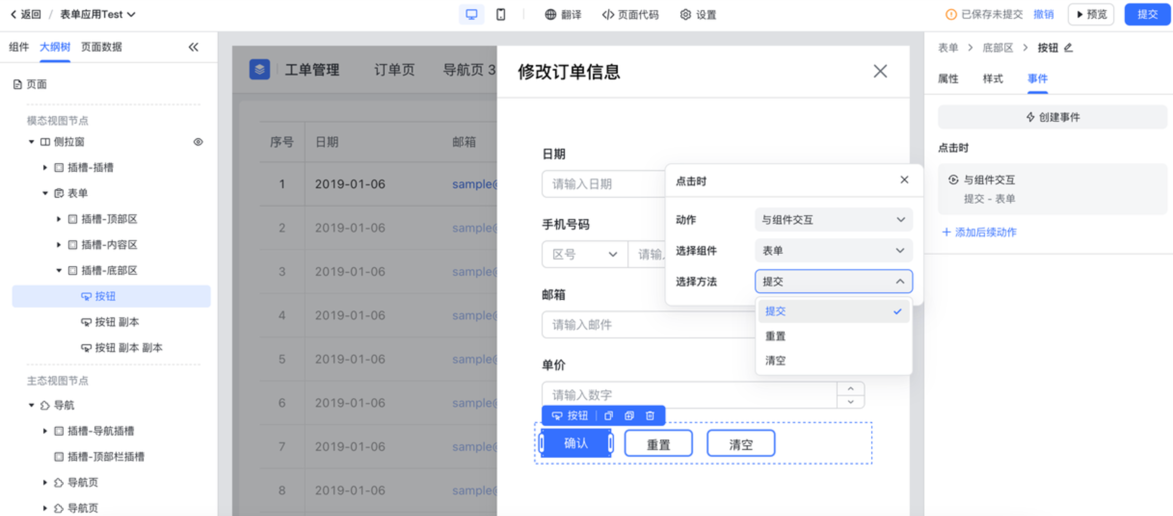This screenshot has width=1173, height=516.
Task: Click the 清空 button on canvas
Action: 741,444
